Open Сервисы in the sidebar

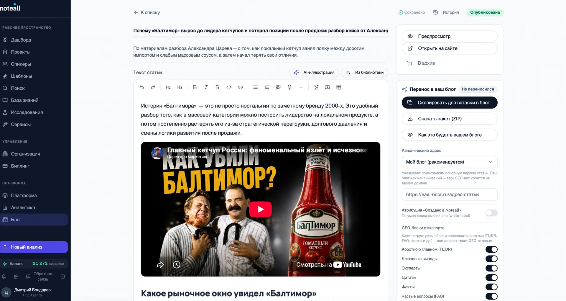34,125
